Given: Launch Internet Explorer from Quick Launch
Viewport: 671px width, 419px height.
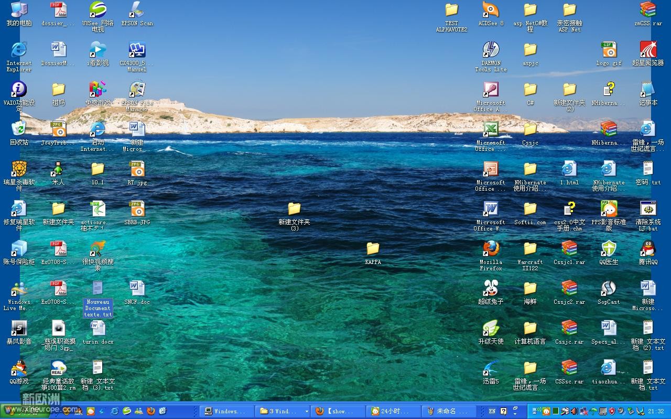Looking at the screenshot, I should pos(114,411).
